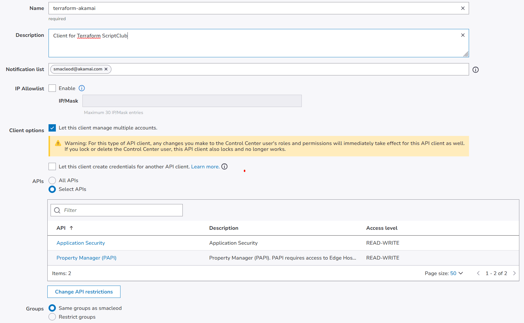
Task: Click the Filter search magnifier icon
Action: tap(57, 210)
